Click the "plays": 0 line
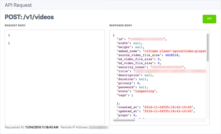 (127, 115)
